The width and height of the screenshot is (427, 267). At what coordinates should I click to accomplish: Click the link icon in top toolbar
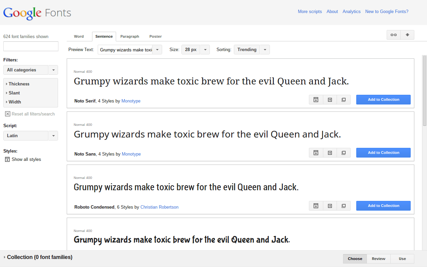394,35
